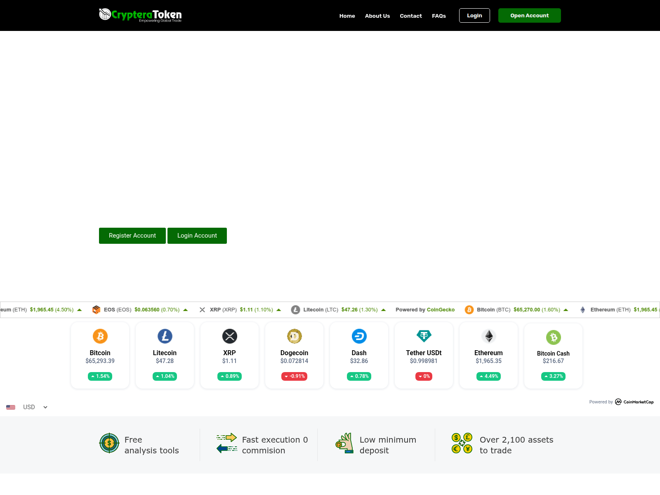Viewport: 660px width, 495px height.
Task: Click the "Fast execution 0 commision" text
Action: (275, 445)
